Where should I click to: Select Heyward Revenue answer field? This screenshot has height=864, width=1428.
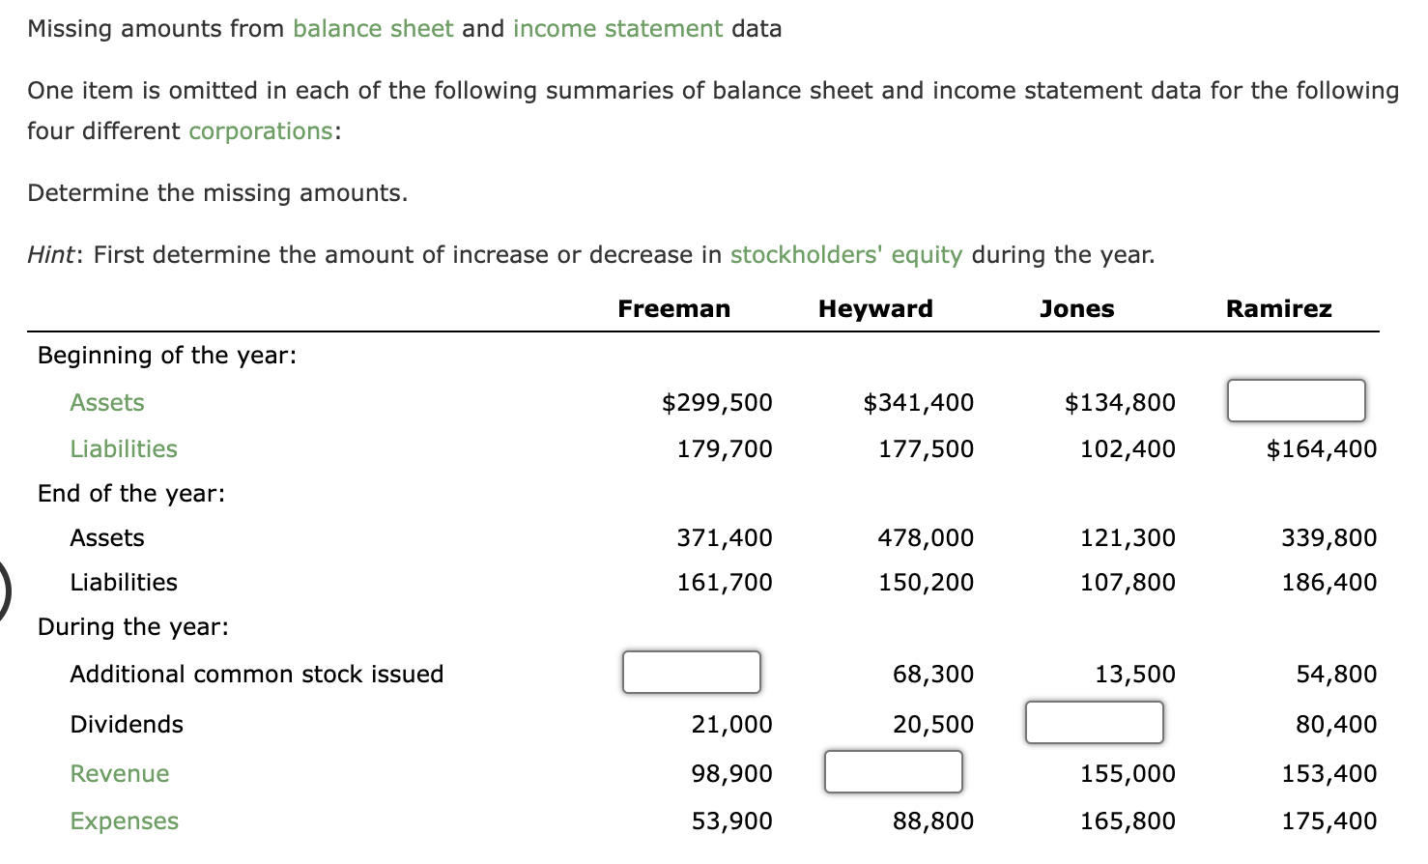point(893,771)
